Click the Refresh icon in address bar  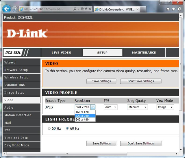point(86,9)
